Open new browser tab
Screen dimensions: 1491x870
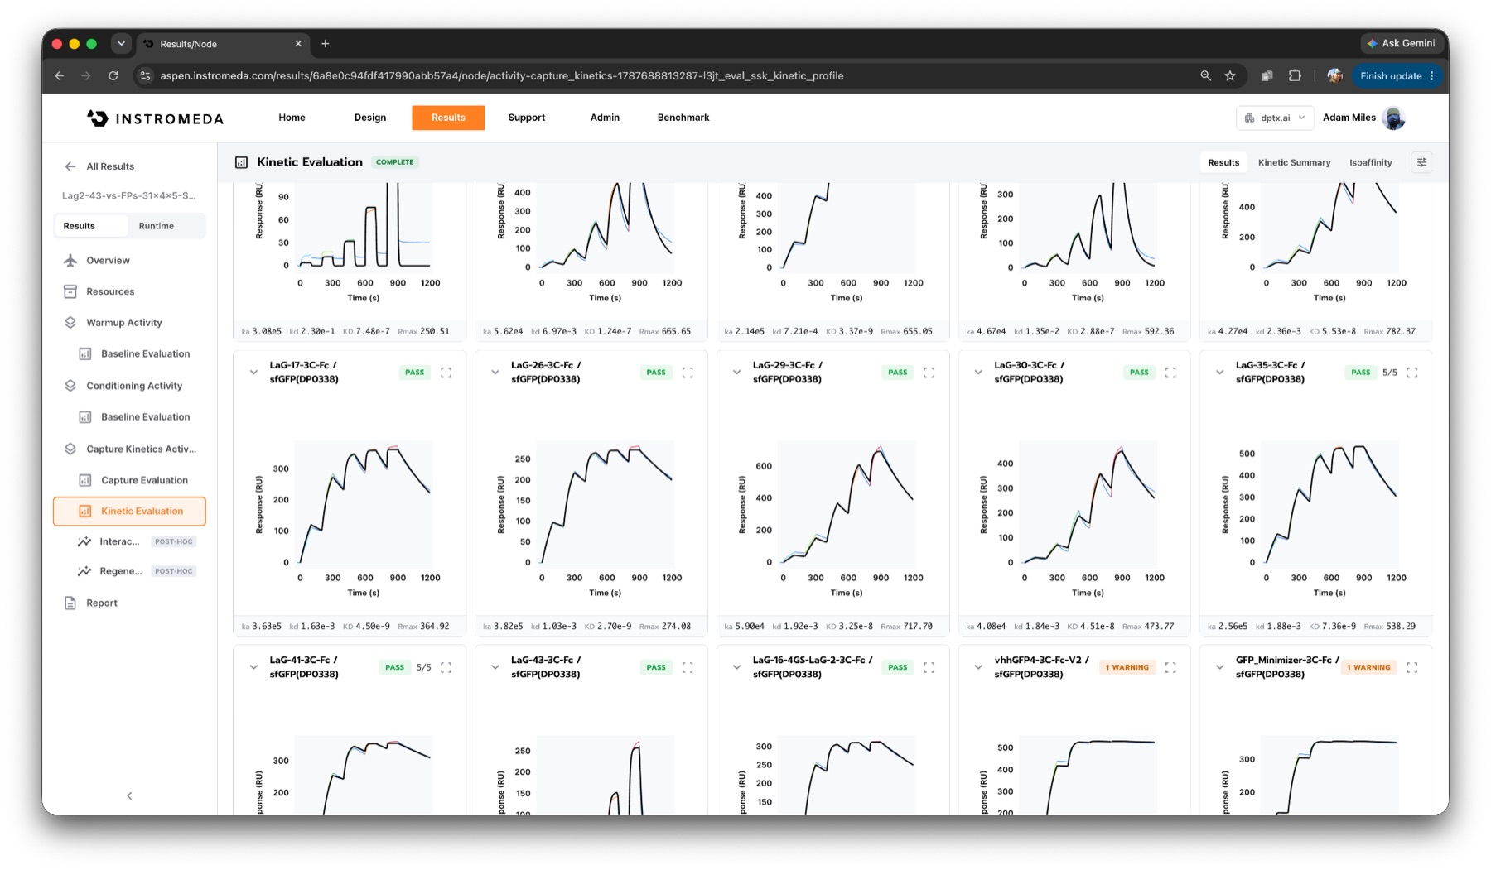pyautogui.click(x=326, y=44)
